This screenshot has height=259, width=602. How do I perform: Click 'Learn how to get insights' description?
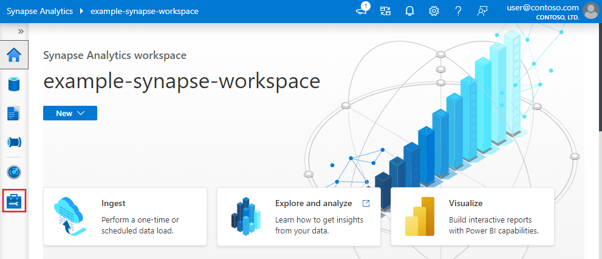click(x=319, y=226)
